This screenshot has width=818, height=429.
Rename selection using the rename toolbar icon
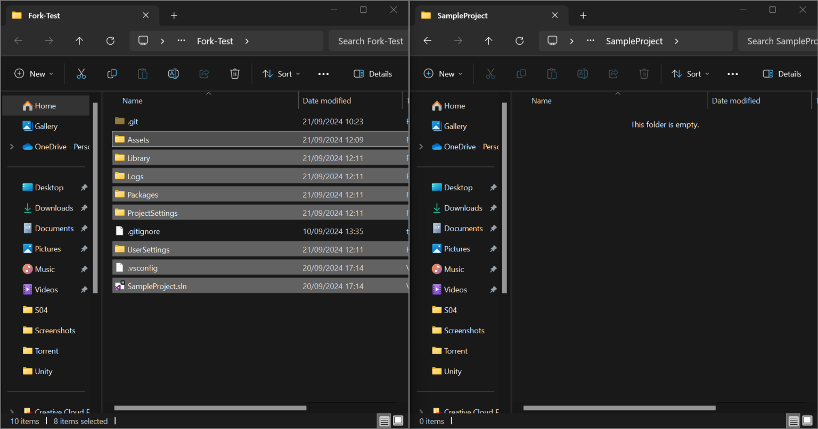173,73
